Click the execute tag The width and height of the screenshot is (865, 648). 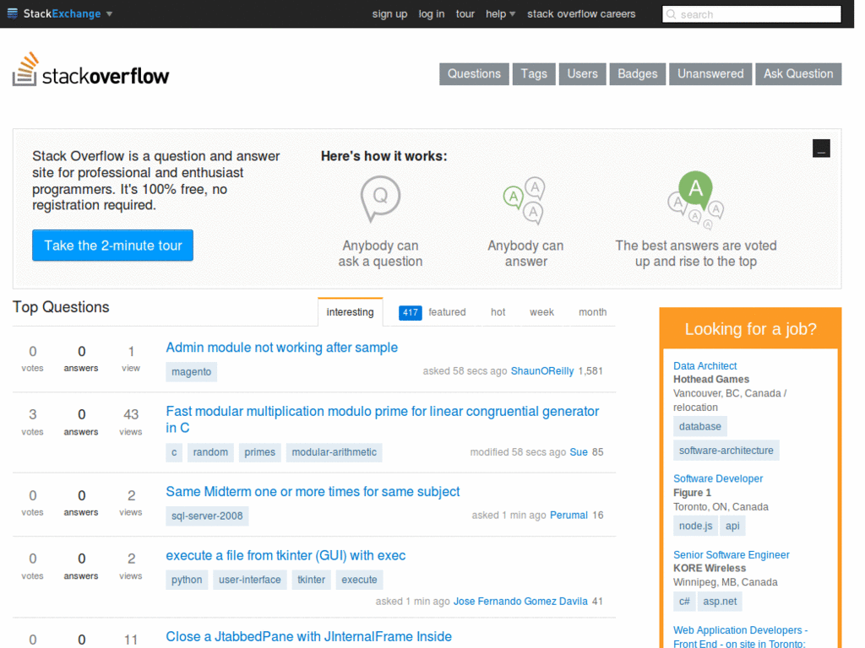click(x=359, y=580)
